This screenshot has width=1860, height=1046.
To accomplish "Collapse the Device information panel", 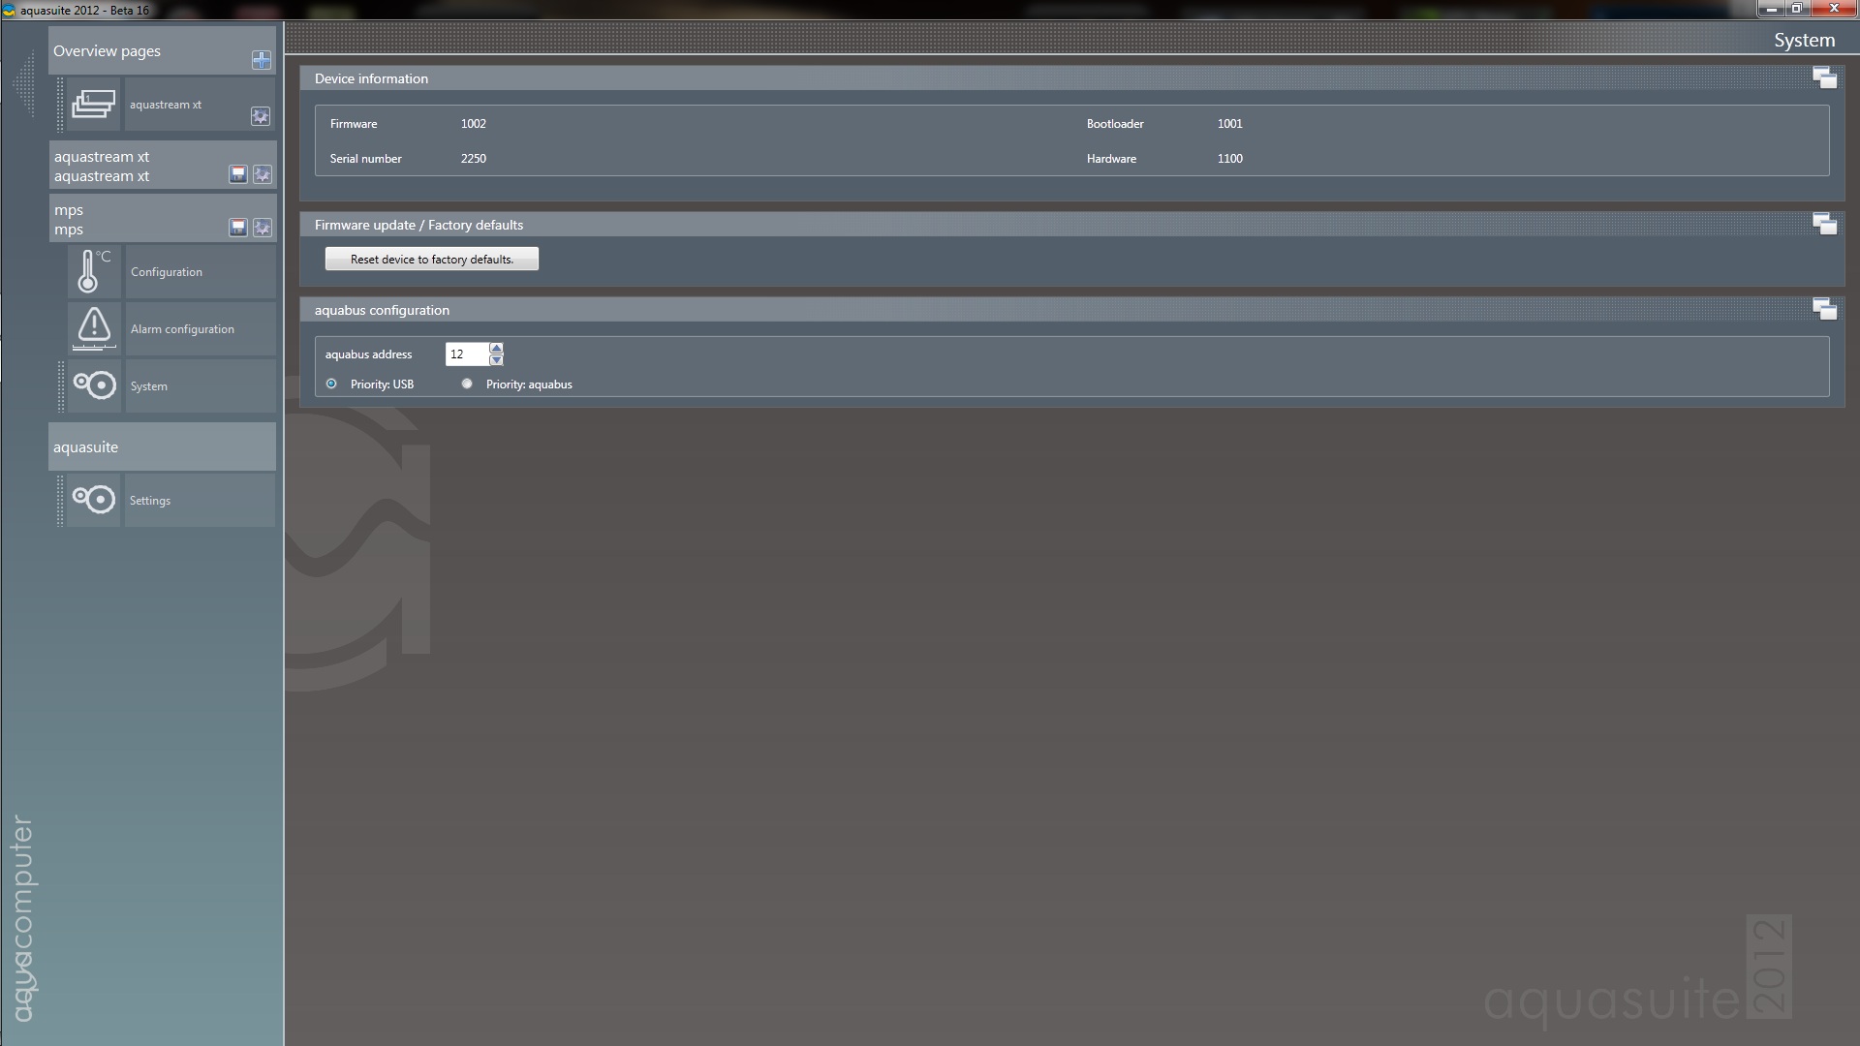I will pyautogui.click(x=1824, y=78).
